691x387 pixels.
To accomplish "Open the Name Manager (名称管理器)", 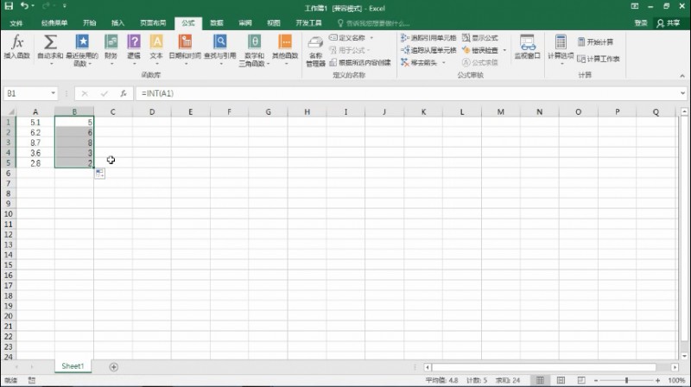I will [x=315, y=51].
